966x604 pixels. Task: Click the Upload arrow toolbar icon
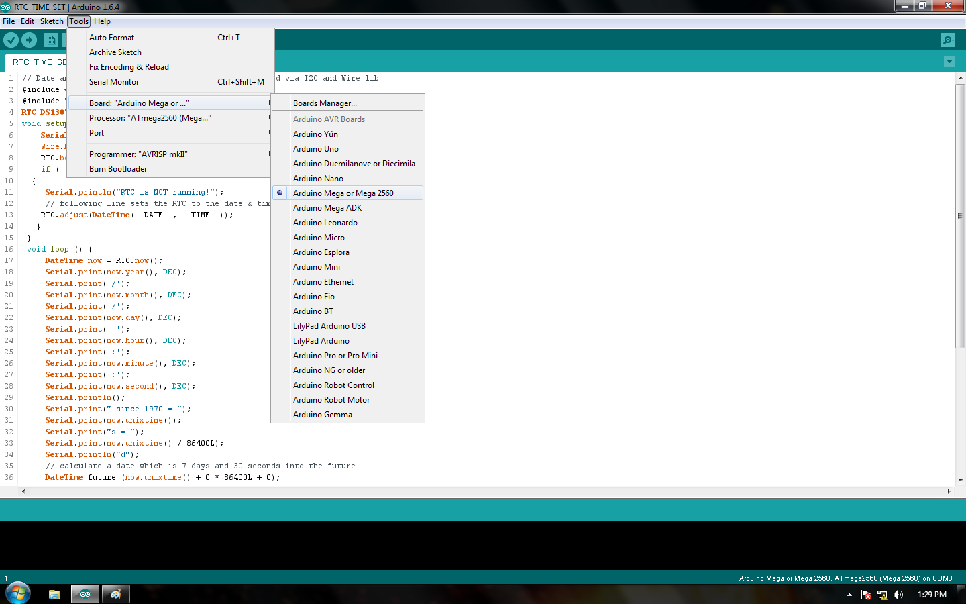tap(29, 40)
